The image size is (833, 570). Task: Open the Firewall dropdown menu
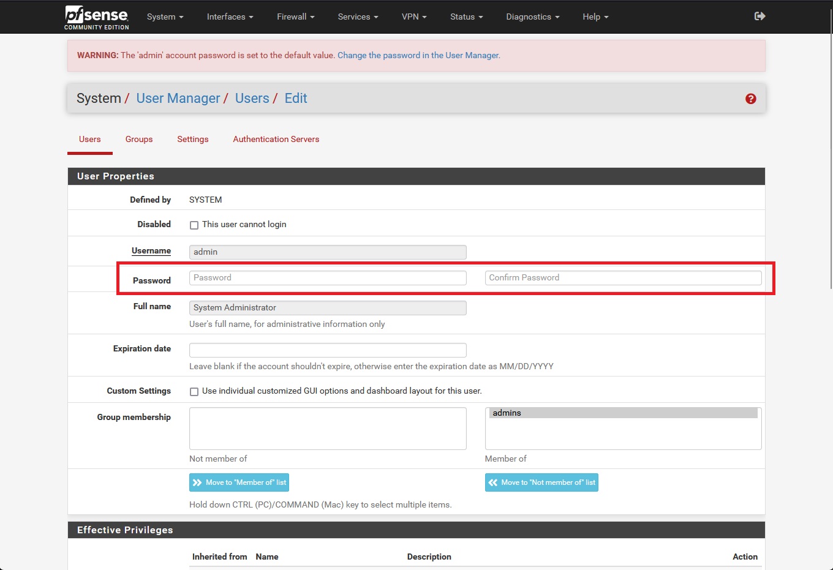[x=295, y=17]
